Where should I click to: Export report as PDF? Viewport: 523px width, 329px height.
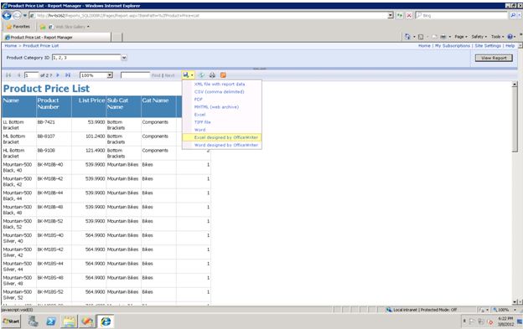coord(199,100)
